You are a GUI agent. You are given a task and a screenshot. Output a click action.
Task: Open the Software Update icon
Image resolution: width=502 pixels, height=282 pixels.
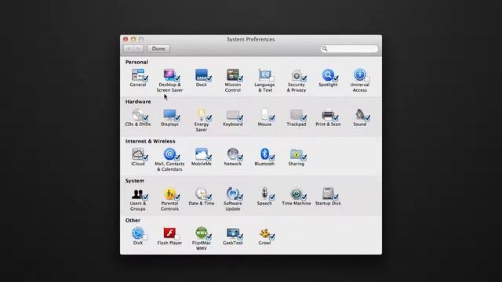coord(232,193)
